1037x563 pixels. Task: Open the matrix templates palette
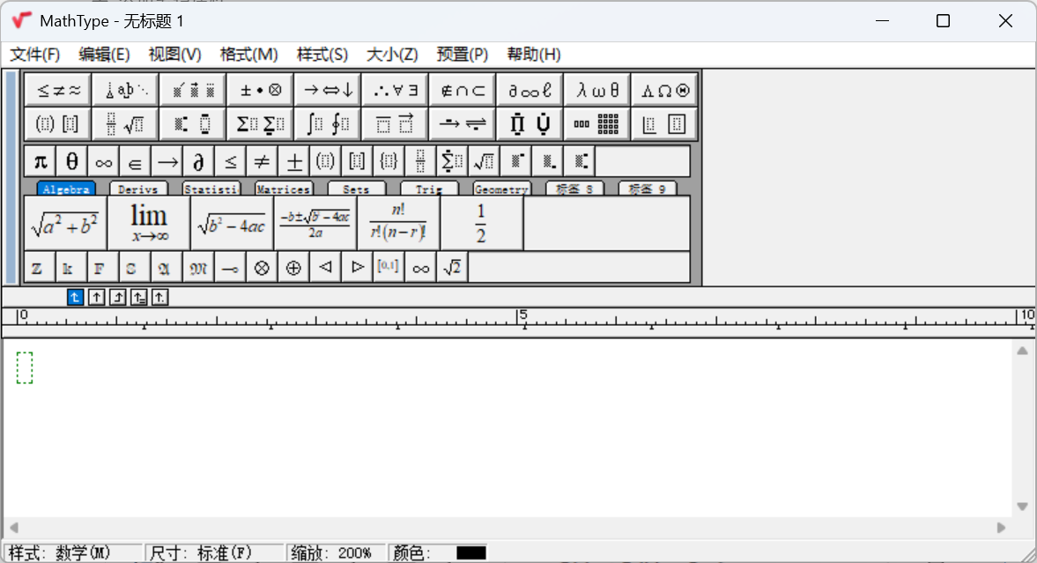[596, 123]
